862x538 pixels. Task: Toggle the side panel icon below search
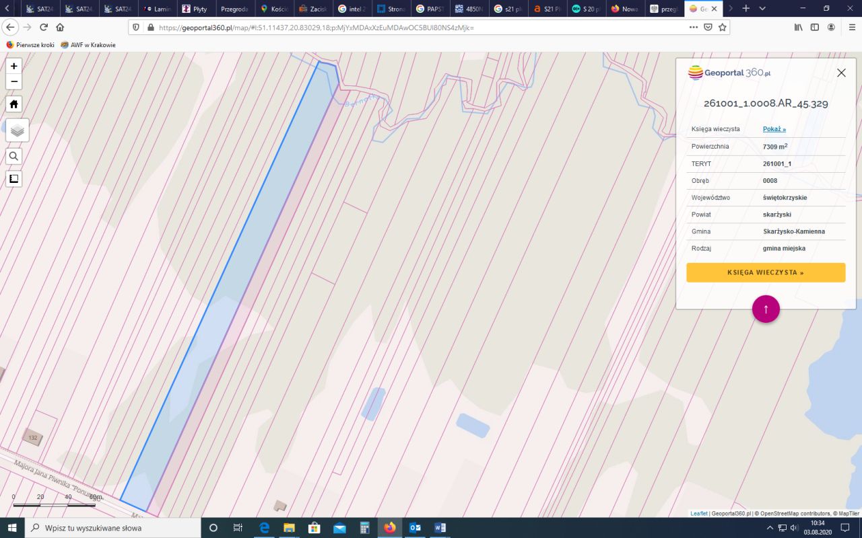coord(13,179)
